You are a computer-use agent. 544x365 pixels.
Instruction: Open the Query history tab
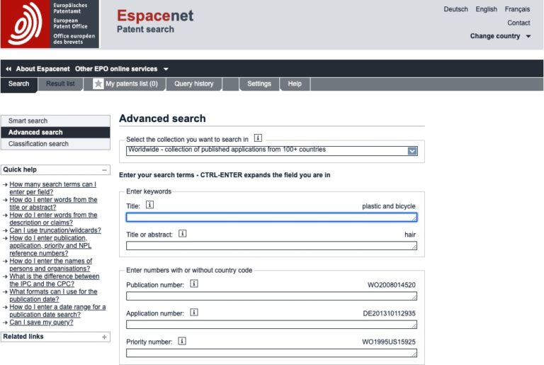[x=194, y=84]
